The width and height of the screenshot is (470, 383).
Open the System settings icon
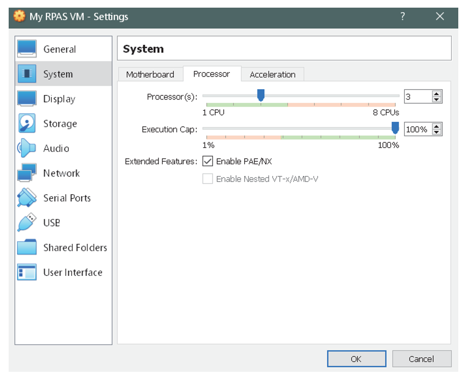click(27, 73)
